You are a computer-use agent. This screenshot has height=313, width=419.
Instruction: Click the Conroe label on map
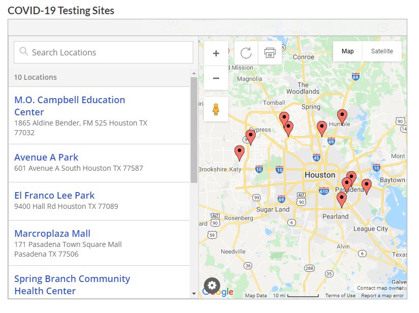pyautogui.click(x=304, y=57)
